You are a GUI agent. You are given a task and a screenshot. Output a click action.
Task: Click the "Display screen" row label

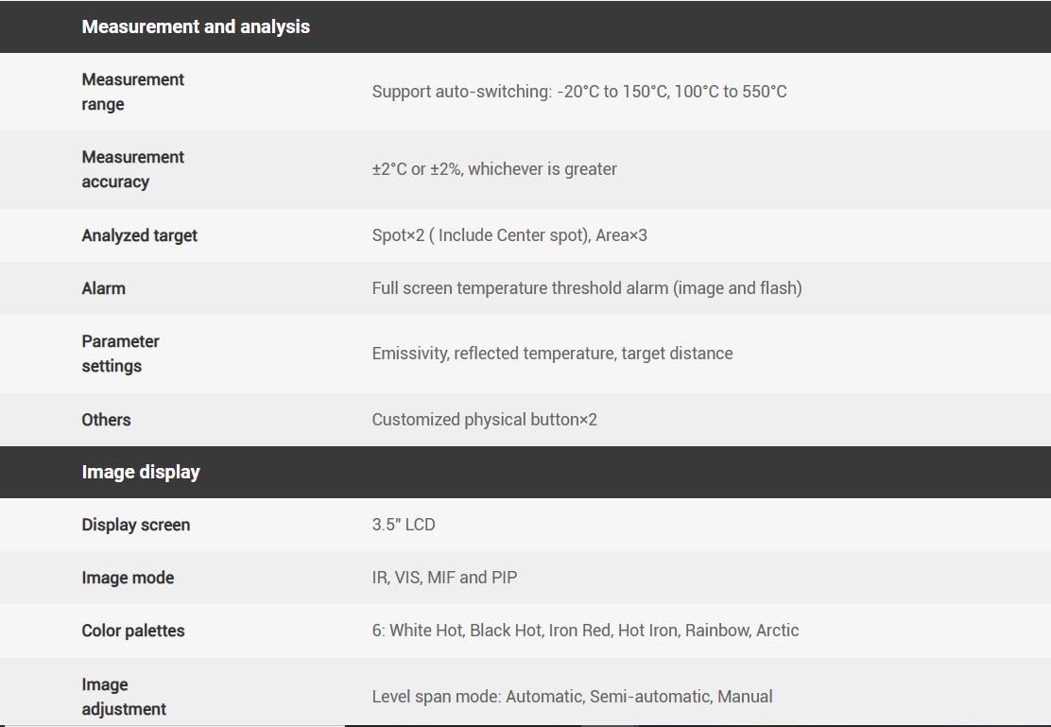click(x=136, y=525)
